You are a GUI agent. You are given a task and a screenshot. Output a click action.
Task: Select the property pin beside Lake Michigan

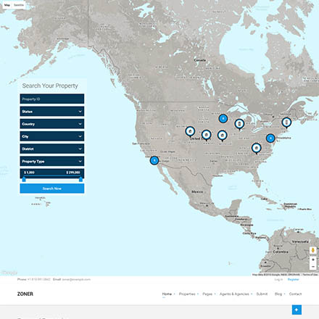(239, 125)
